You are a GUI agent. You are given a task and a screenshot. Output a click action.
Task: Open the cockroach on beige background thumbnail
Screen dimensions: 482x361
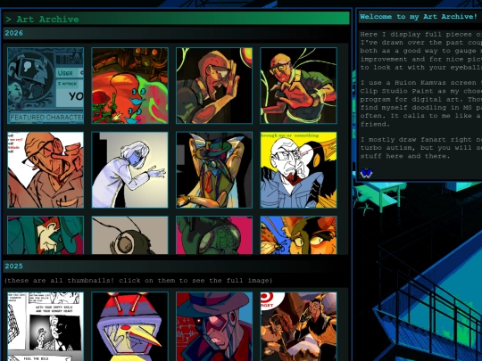[129, 235]
